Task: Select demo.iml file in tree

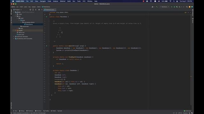Action: tap(20, 33)
